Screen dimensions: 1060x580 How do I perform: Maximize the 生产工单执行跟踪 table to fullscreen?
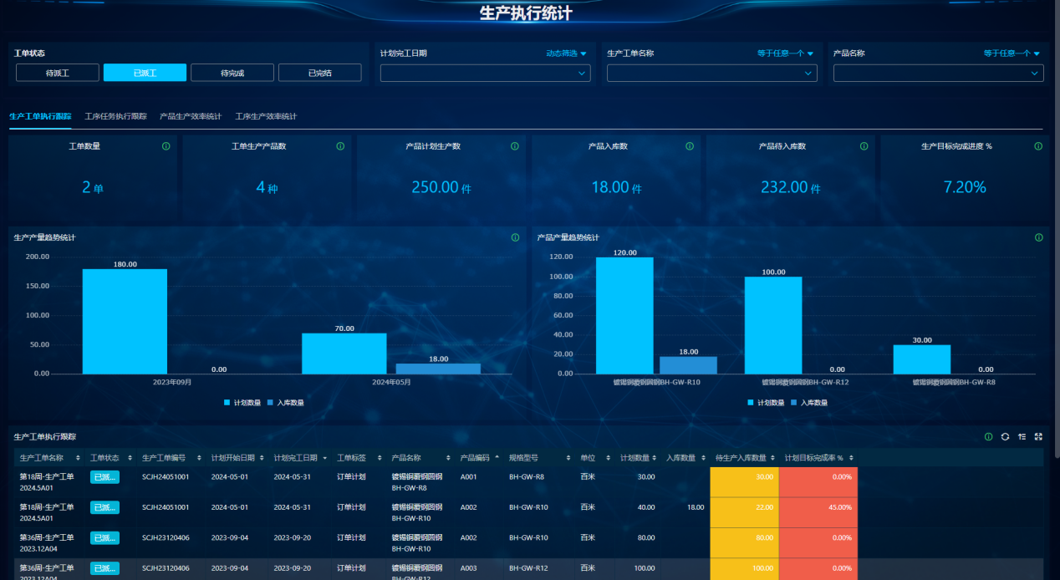(x=1038, y=436)
